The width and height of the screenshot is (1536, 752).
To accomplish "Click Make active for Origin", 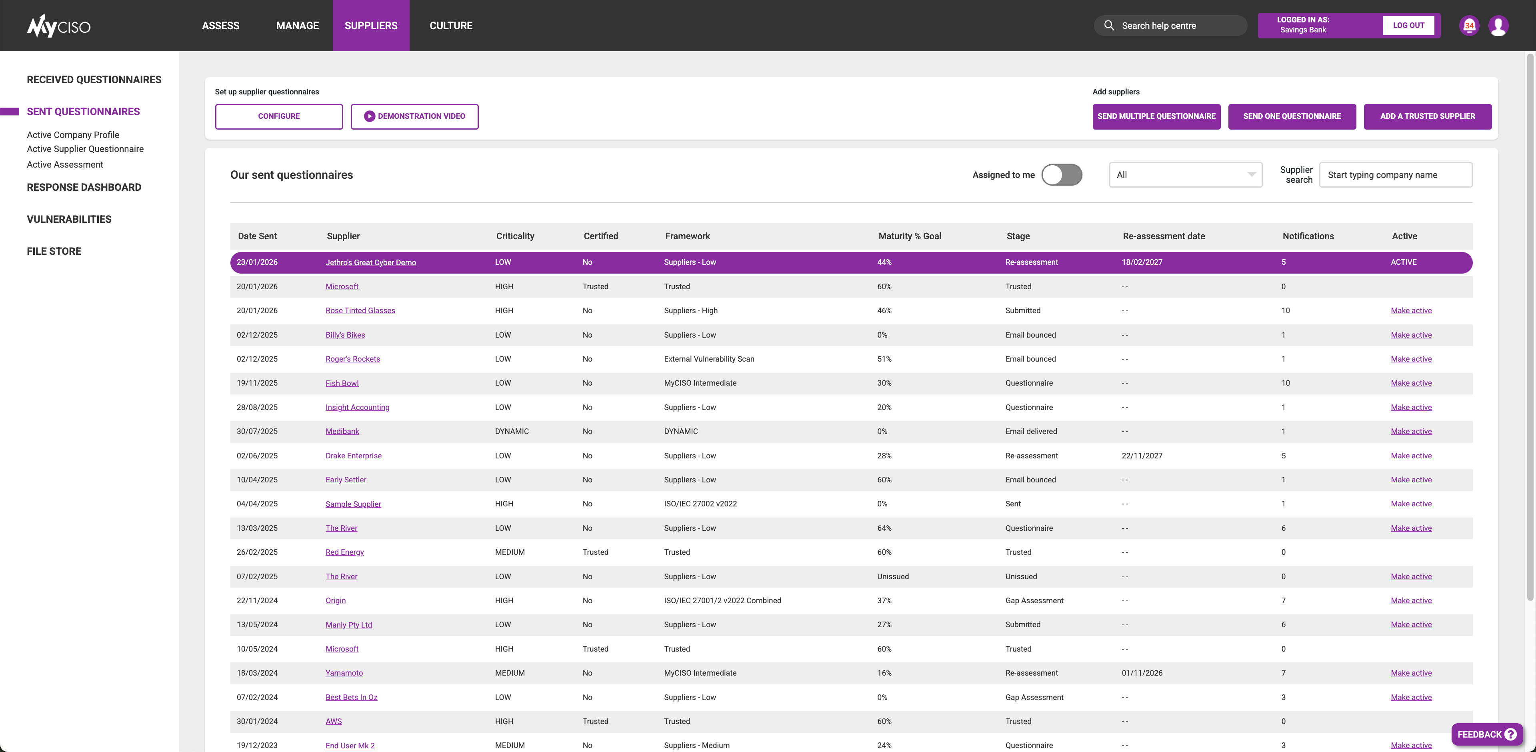I will pyautogui.click(x=1411, y=600).
